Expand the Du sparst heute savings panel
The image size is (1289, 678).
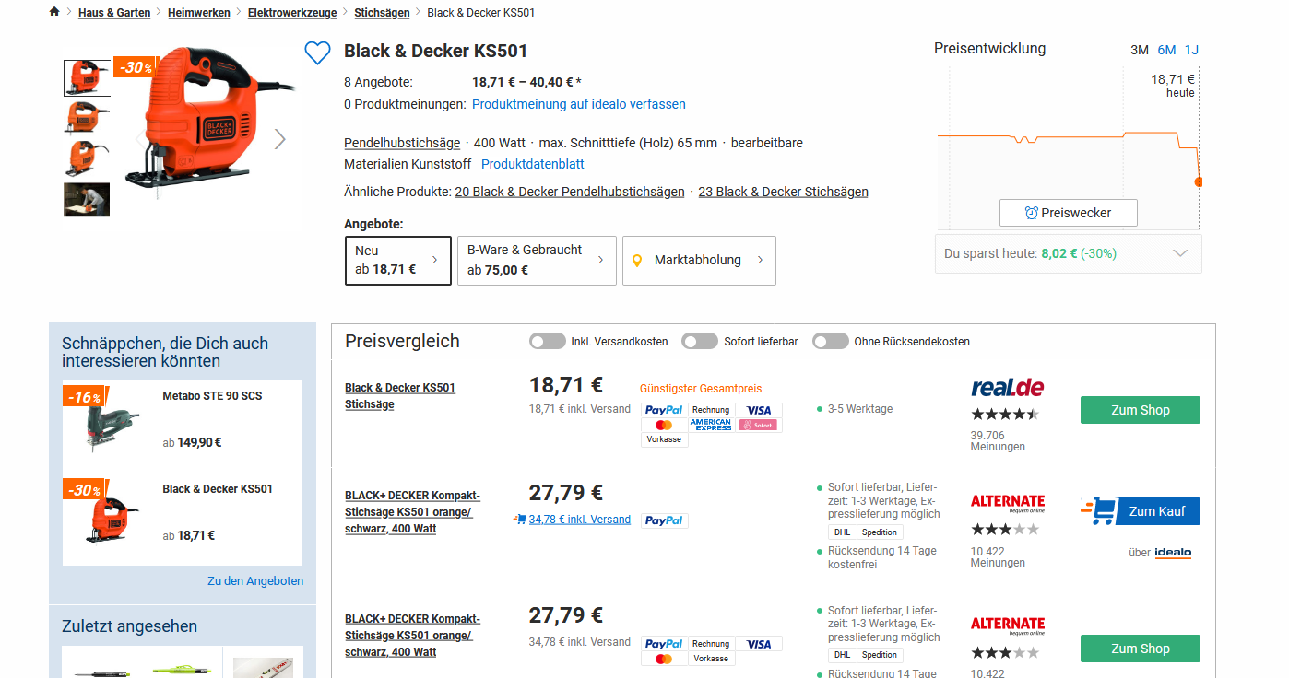tap(1179, 253)
